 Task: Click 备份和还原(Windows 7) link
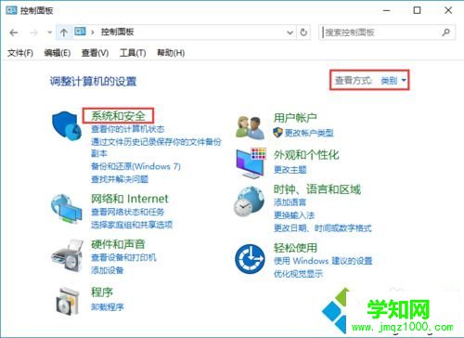(x=135, y=166)
